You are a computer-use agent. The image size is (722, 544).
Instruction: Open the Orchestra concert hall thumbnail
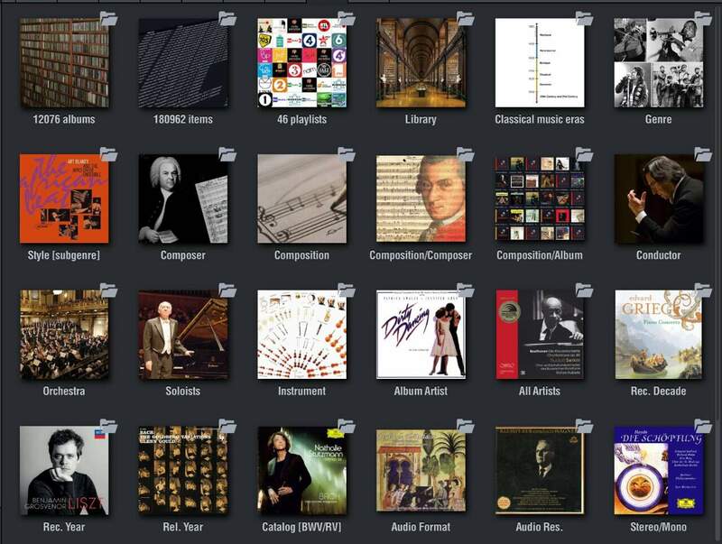click(x=64, y=335)
